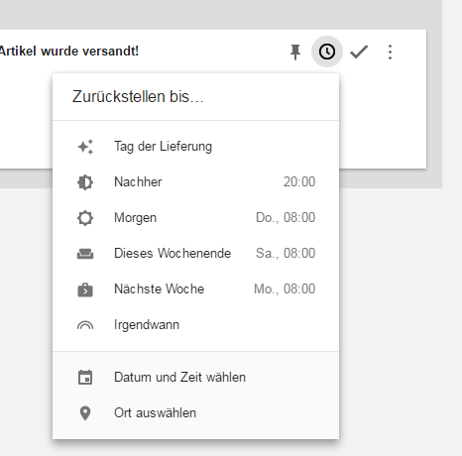Image resolution: width=462 pixels, height=456 pixels.
Task: Click the half-sun icon next to Nachher
Action: [x=85, y=182]
